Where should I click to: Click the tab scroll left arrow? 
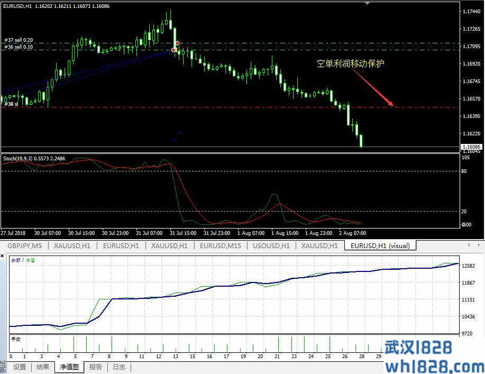469,245
